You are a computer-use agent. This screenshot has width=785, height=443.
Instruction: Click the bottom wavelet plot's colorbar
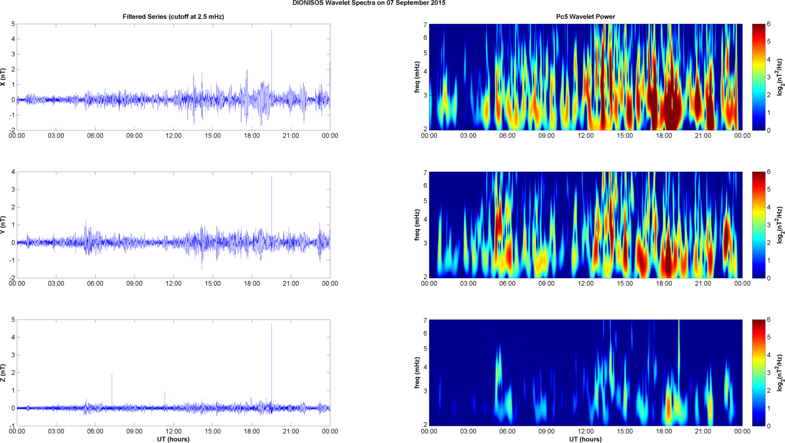tap(758, 372)
